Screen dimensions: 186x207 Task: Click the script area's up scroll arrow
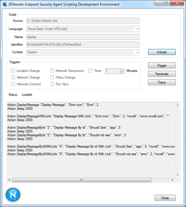pos(178,105)
